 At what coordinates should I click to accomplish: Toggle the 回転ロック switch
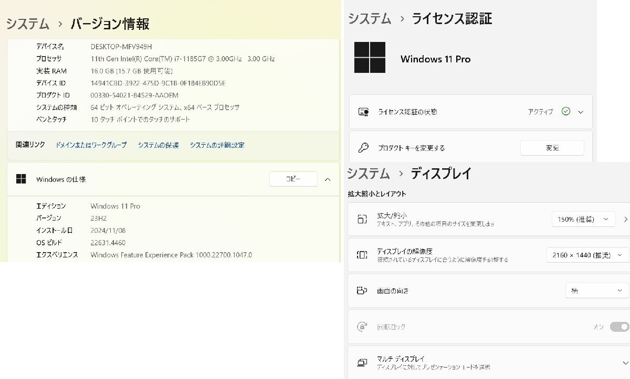619,327
